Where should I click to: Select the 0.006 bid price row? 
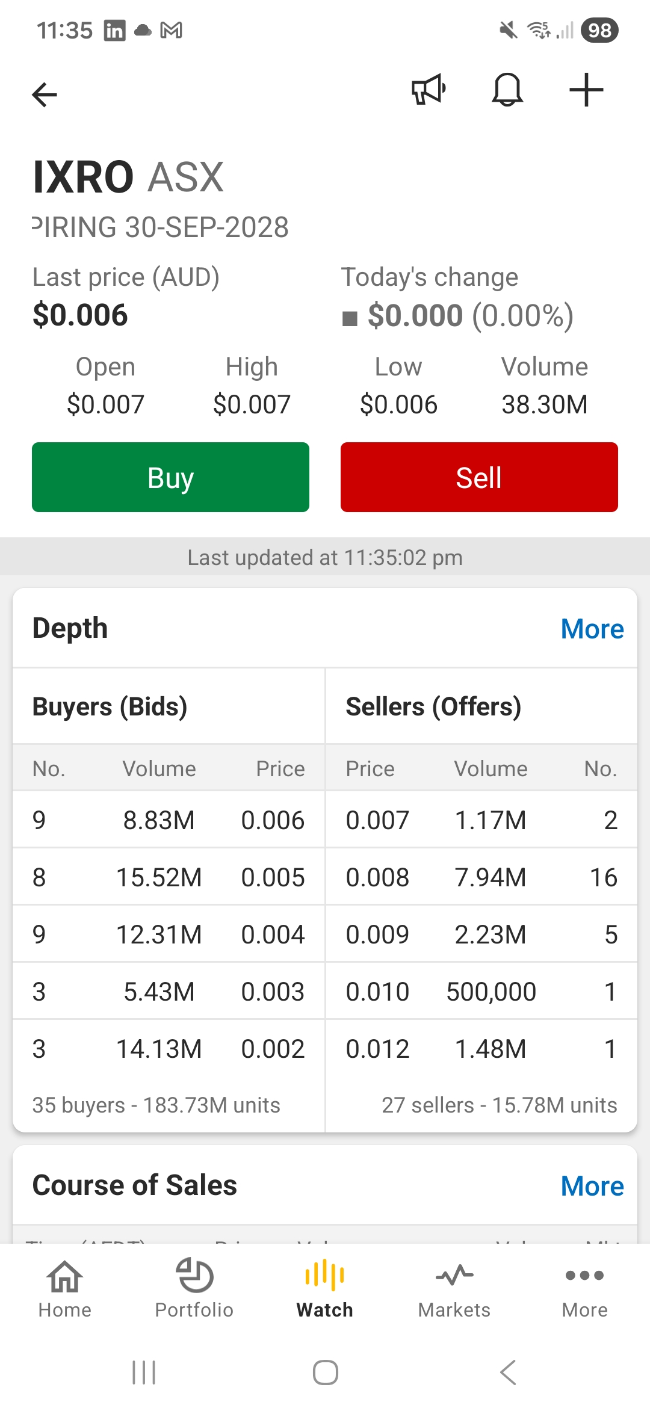click(x=169, y=820)
